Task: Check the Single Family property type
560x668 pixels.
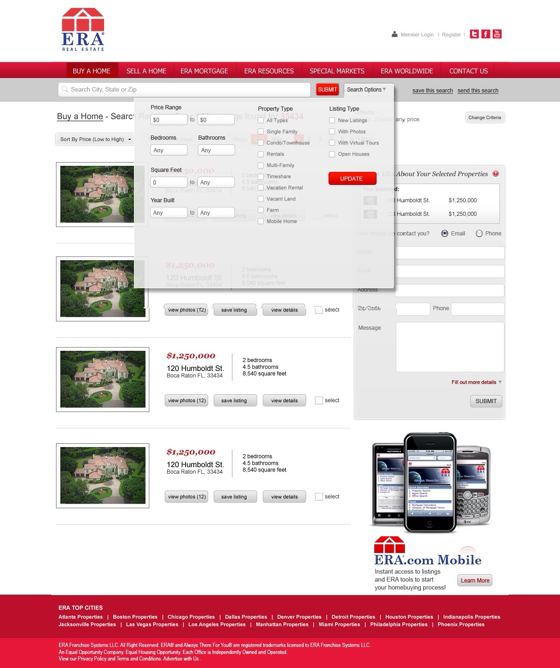Action: [261, 132]
